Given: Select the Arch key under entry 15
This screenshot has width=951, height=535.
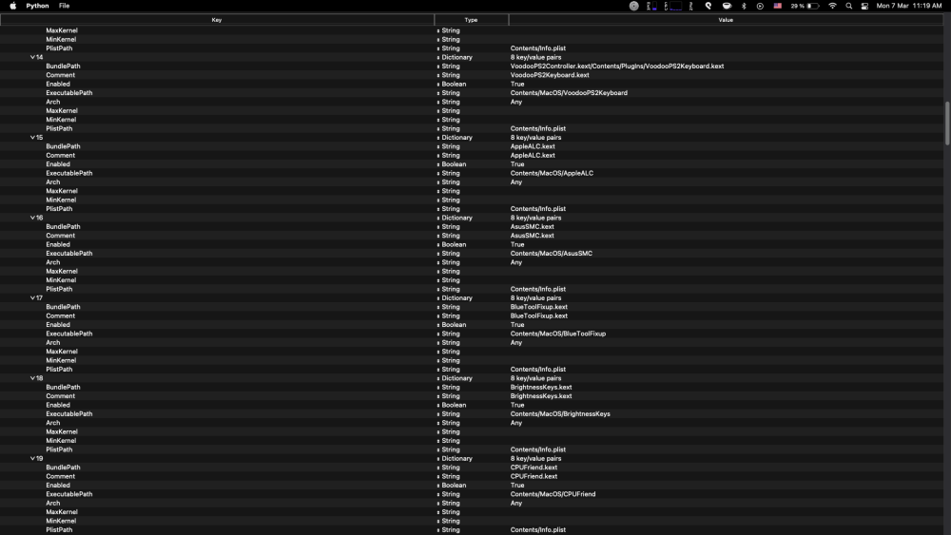Looking at the screenshot, I should 52,182.
